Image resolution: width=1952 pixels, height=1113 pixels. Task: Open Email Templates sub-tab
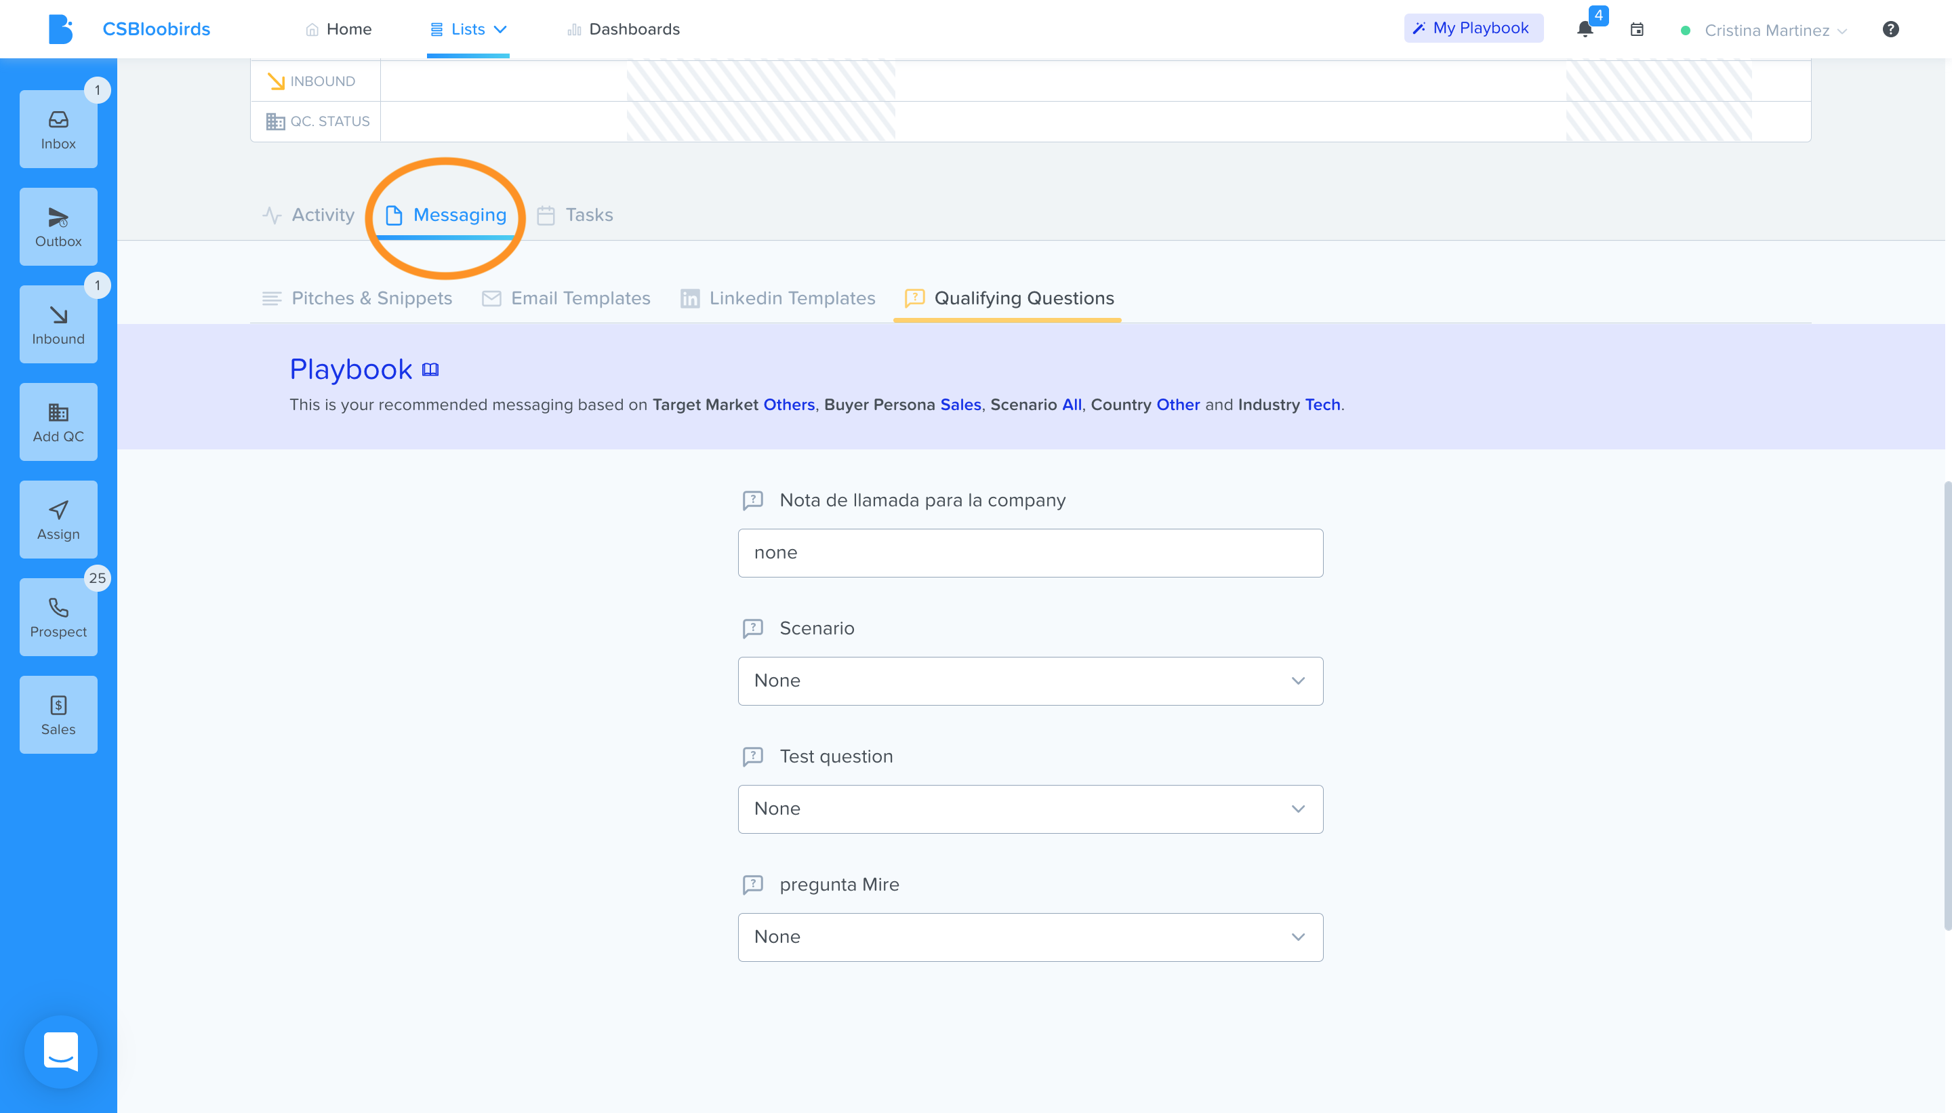point(567,298)
